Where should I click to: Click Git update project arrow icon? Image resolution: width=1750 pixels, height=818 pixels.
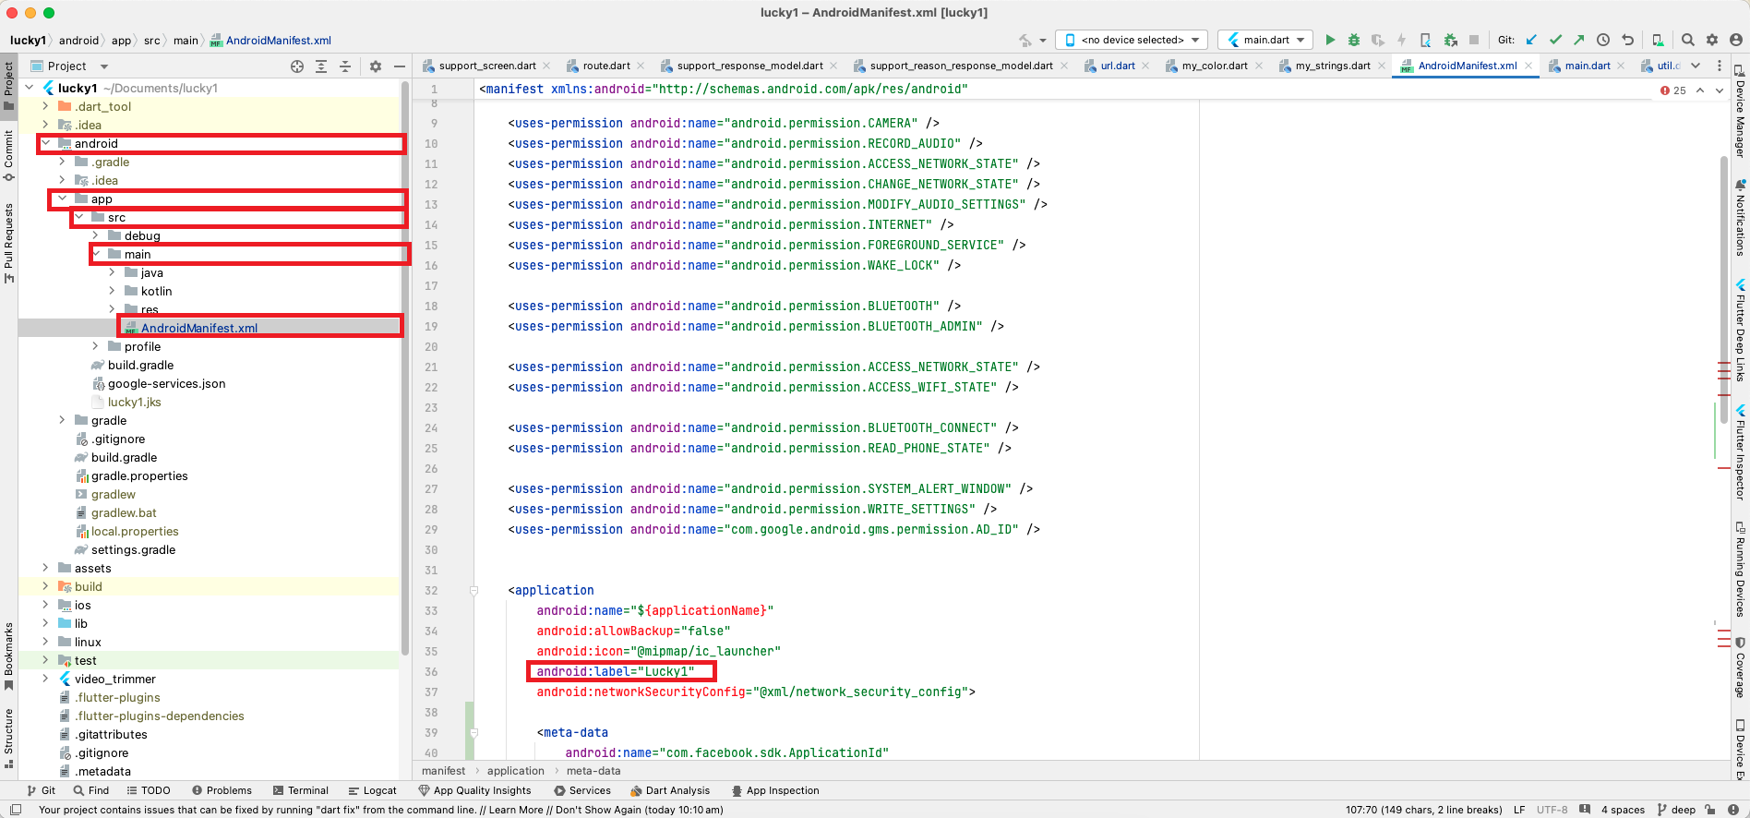1531,40
